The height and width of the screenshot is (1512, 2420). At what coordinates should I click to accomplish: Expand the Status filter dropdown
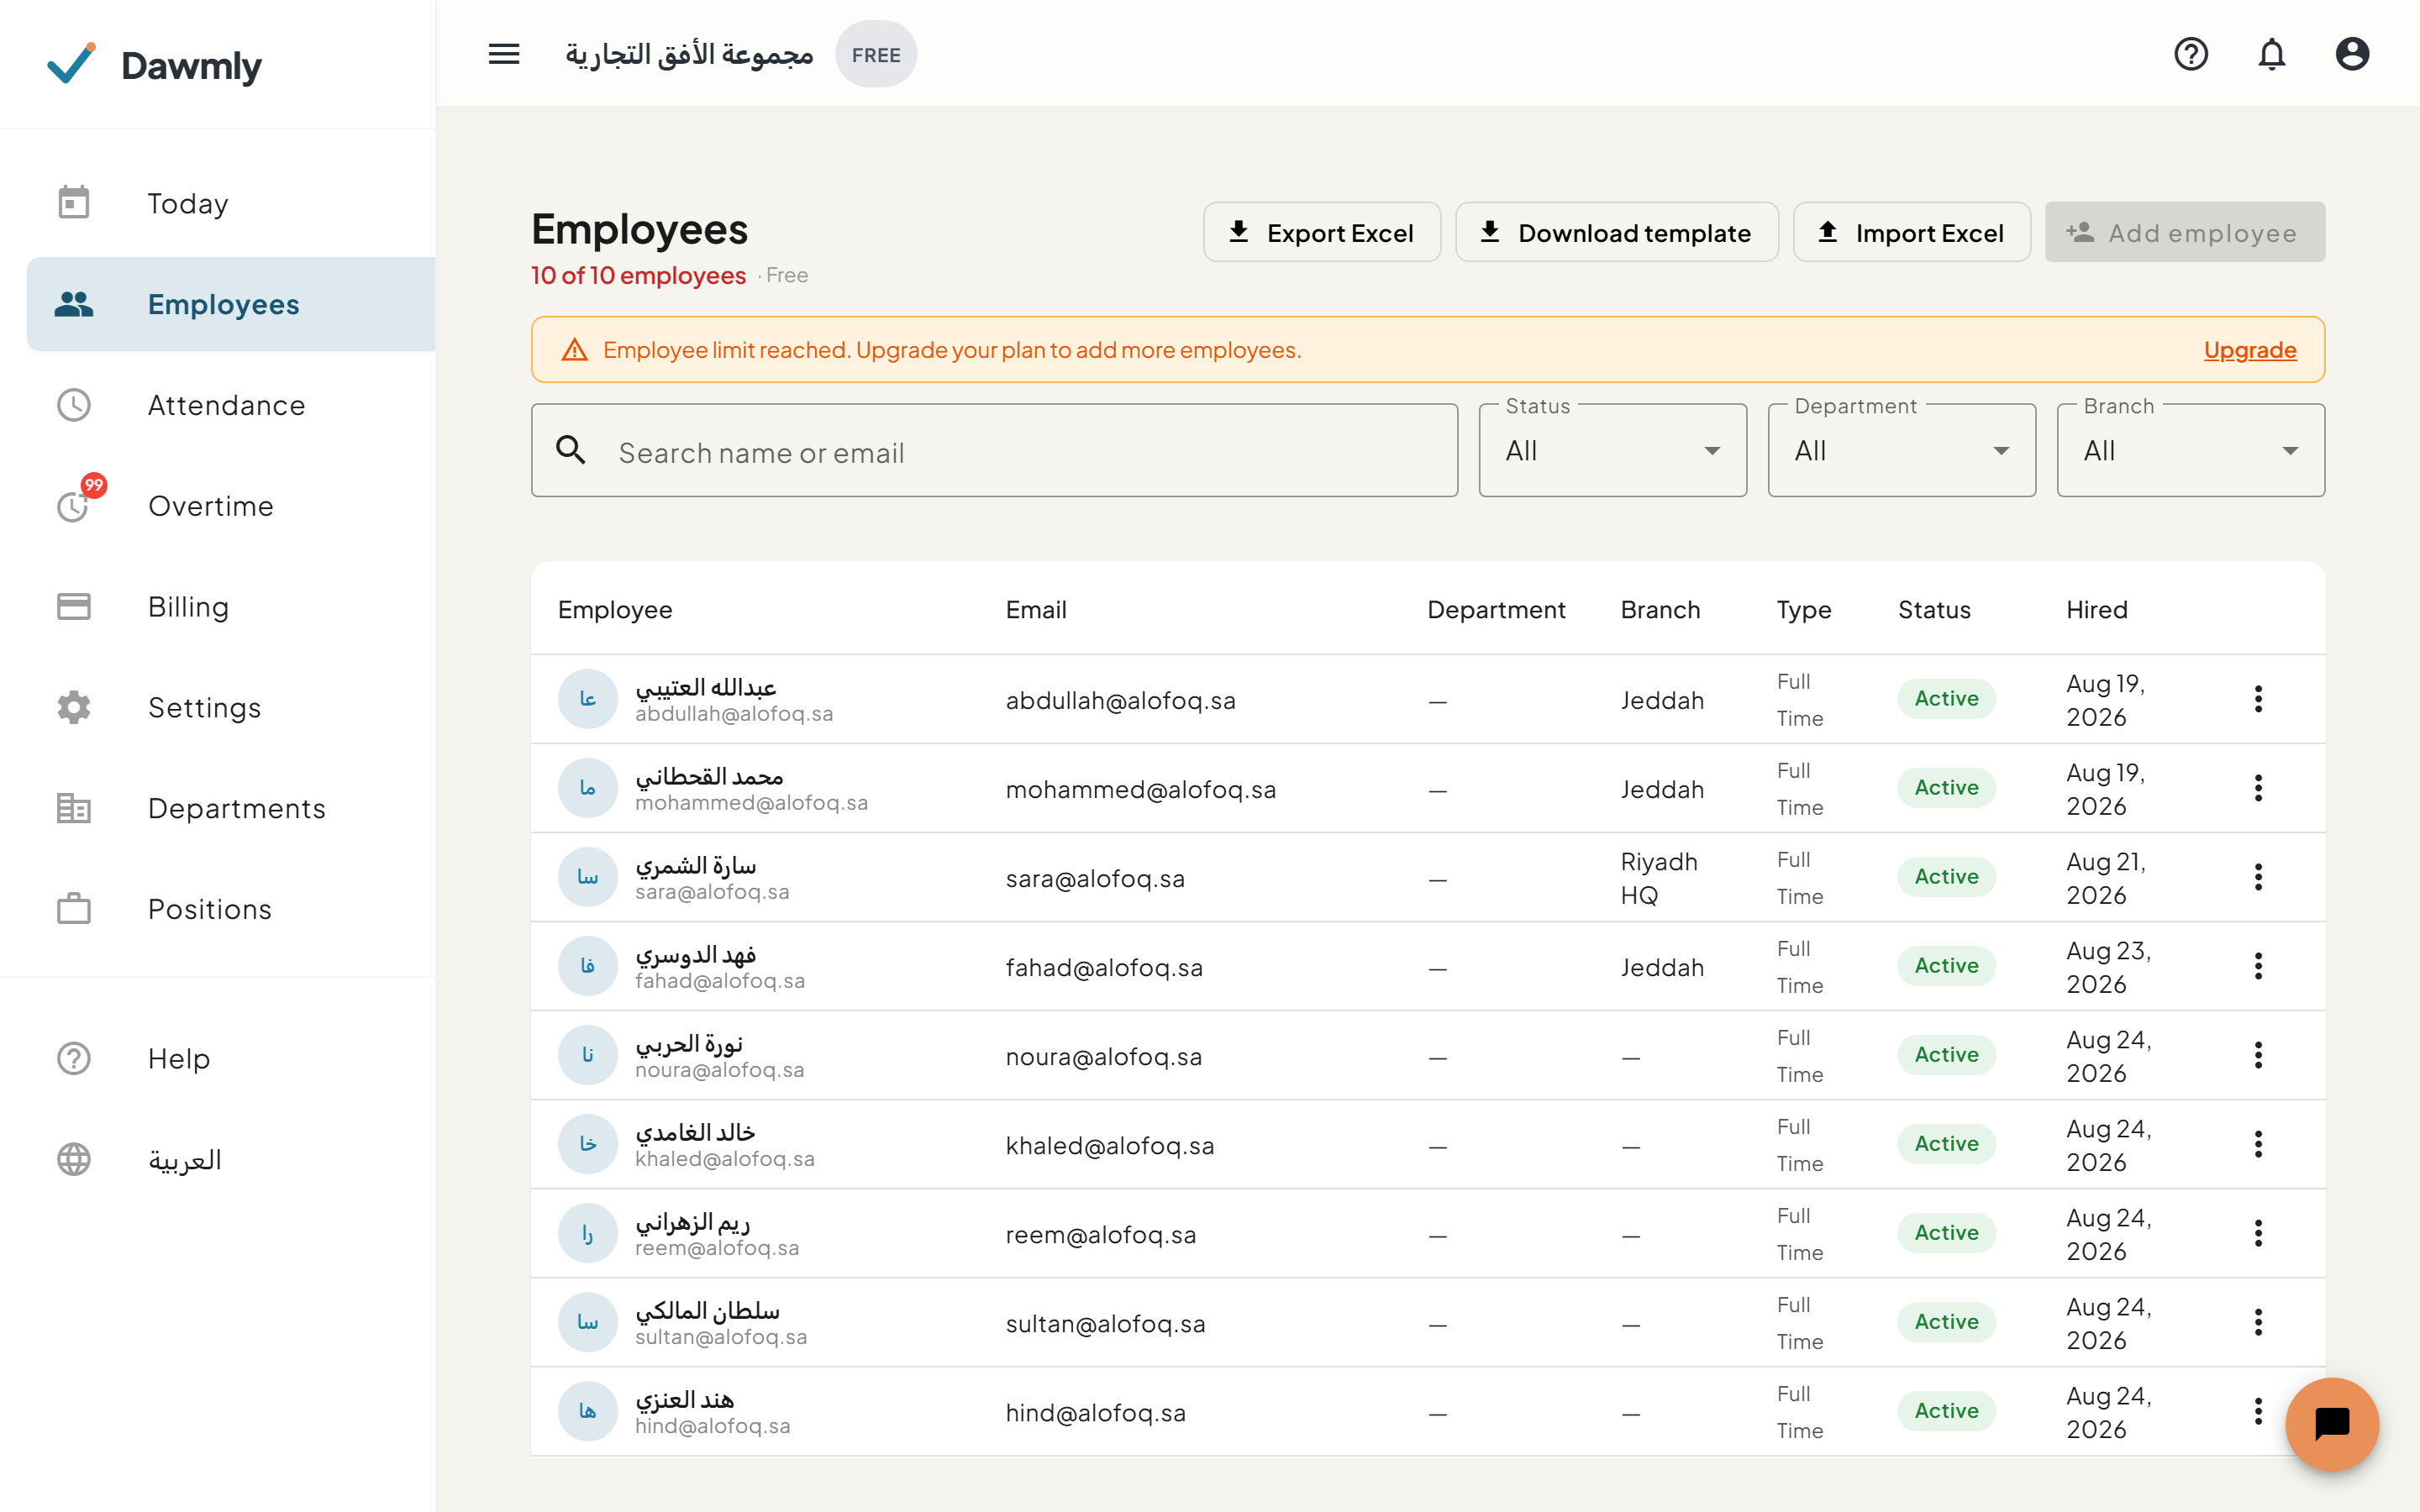(1612, 450)
